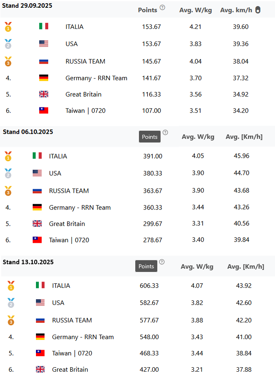
Task: Click the German flag in the 06.10.2025 table
Action: tap(37, 207)
